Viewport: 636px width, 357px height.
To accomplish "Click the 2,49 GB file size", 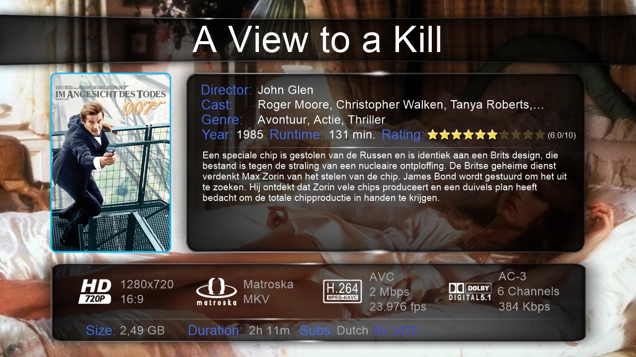I will [x=142, y=331].
